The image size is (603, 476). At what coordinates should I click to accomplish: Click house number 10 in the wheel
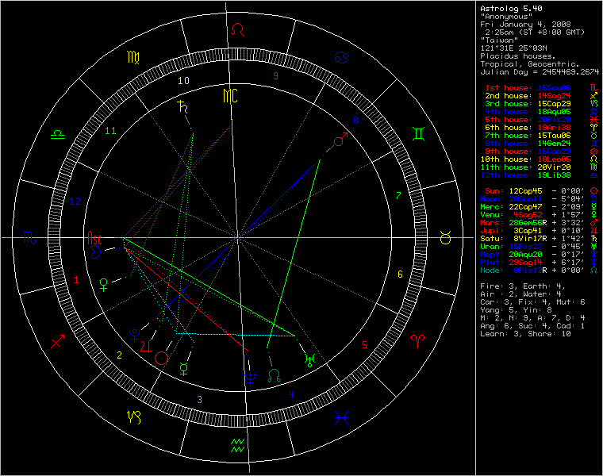[183, 81]
